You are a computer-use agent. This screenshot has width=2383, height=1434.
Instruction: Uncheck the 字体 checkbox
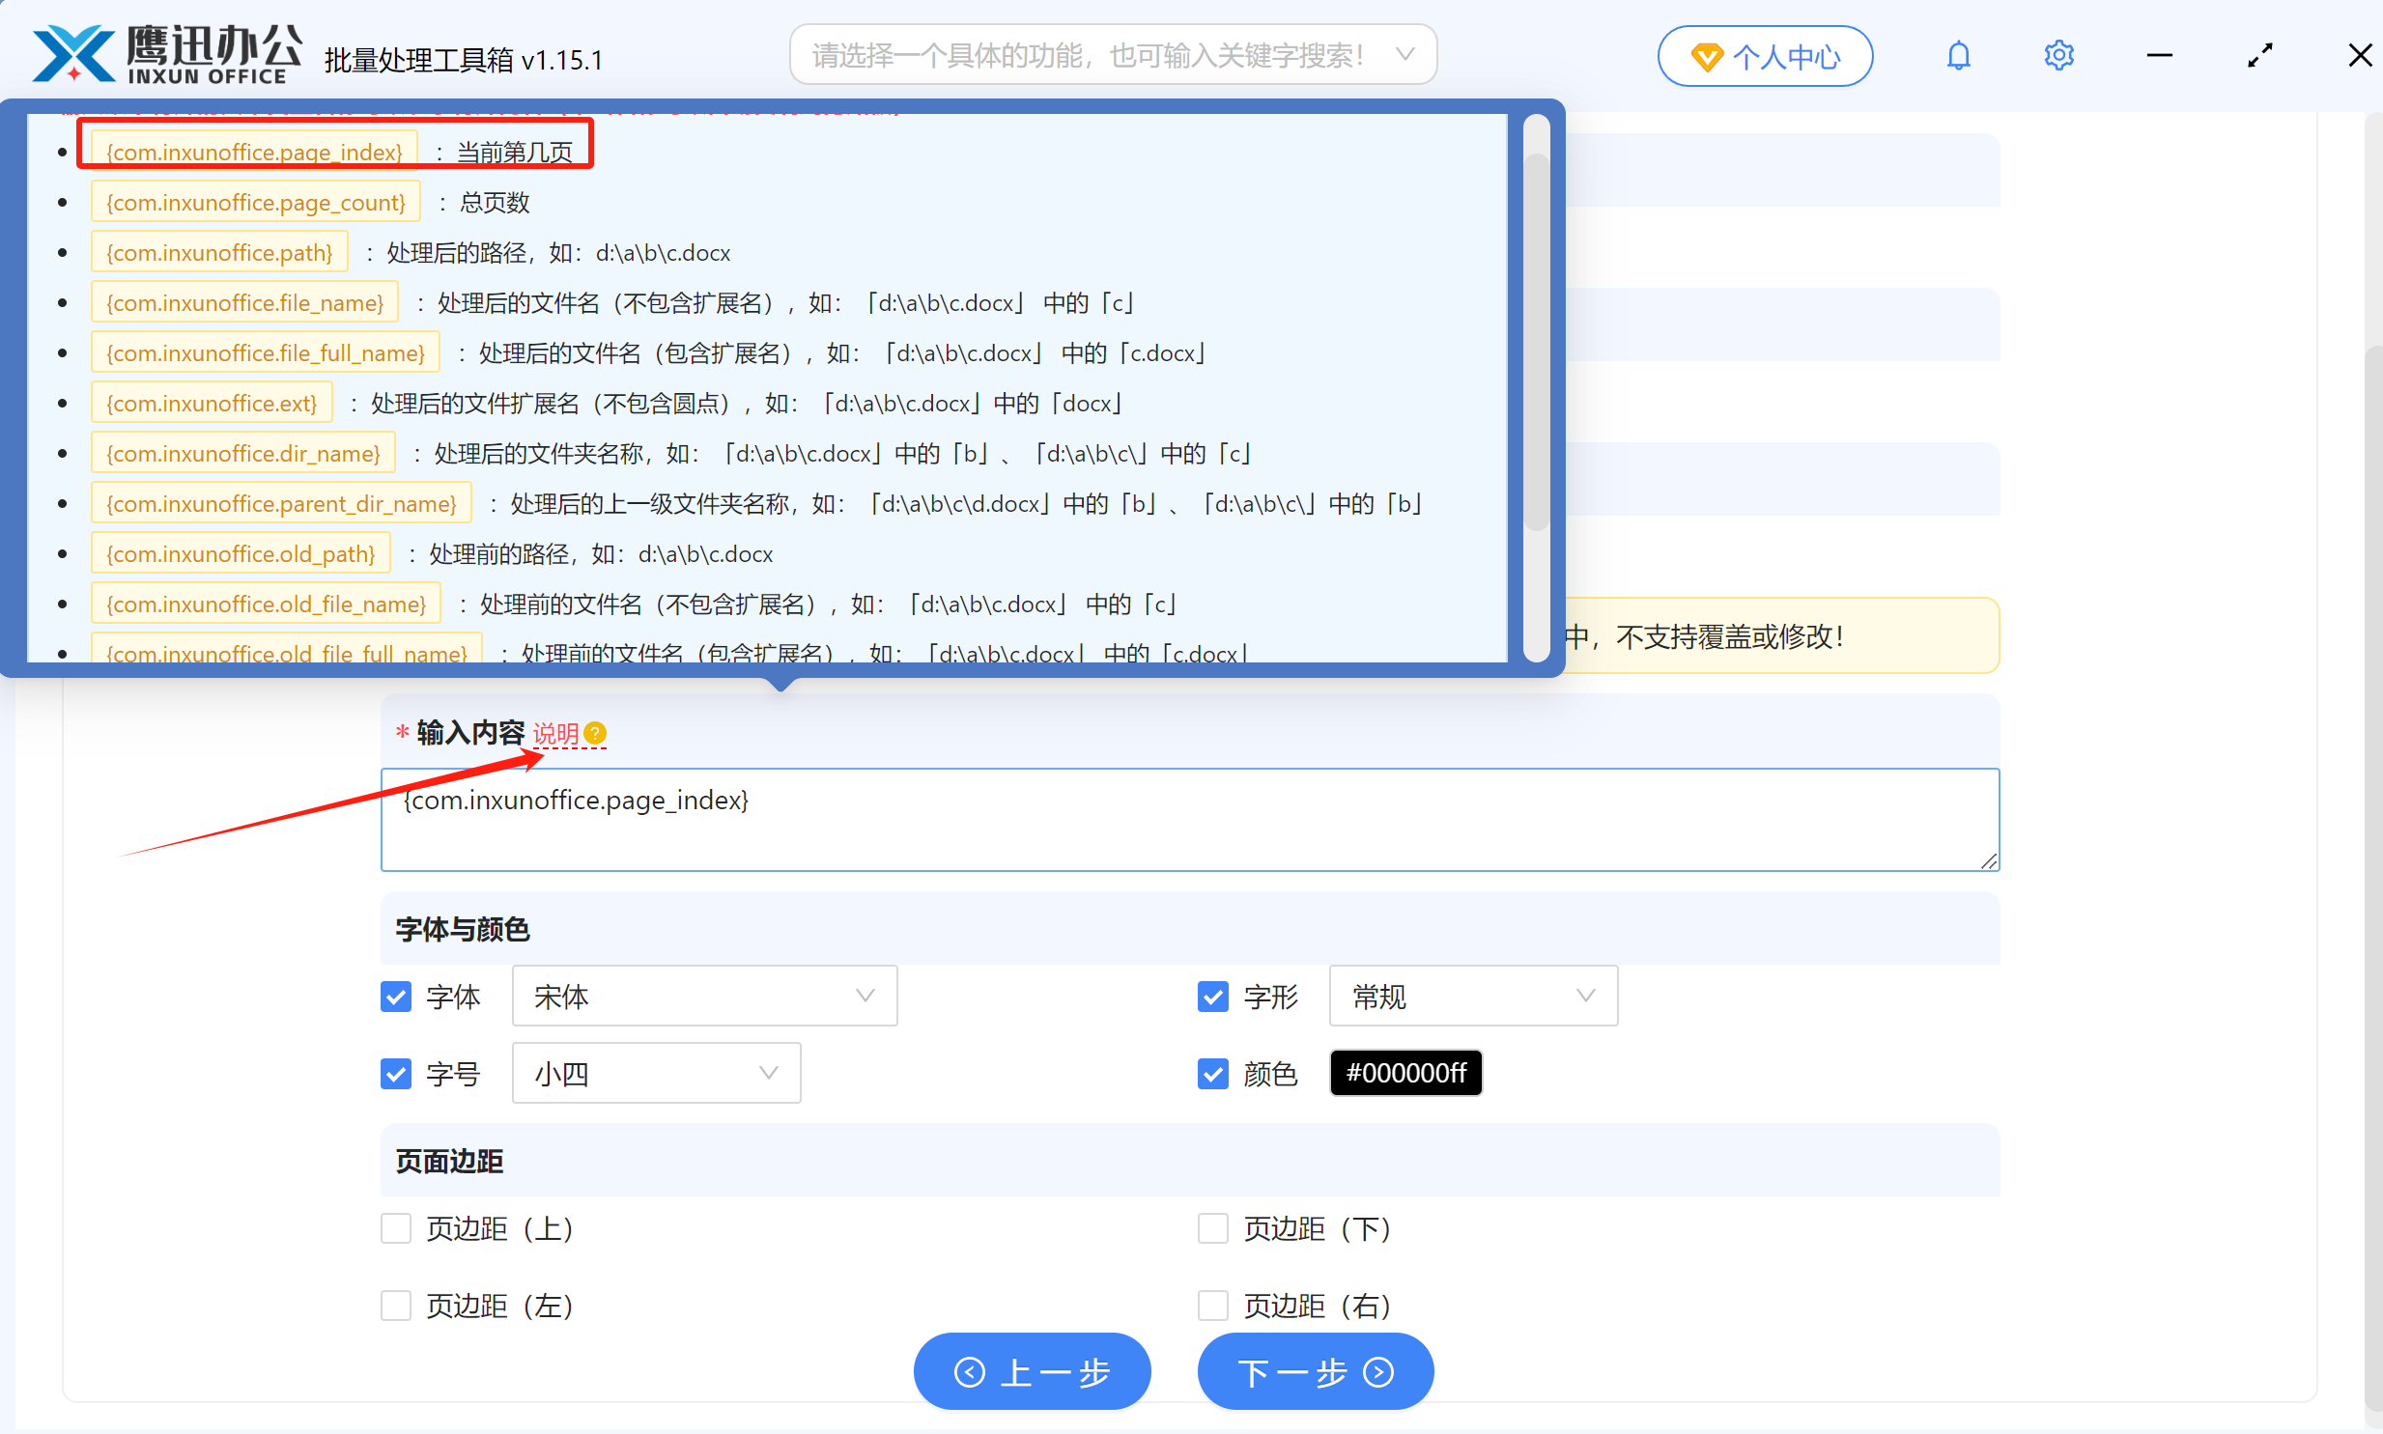(x=395, y=996)
